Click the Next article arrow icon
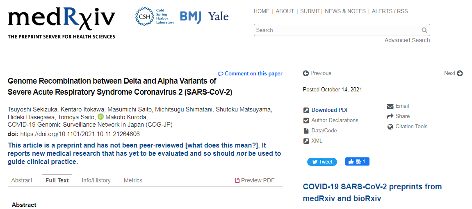Viewport: 472px width, 209px height. [x=460, y=73]
